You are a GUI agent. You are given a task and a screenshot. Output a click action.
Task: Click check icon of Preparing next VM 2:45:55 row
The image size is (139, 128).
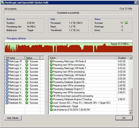click(51, 85)
